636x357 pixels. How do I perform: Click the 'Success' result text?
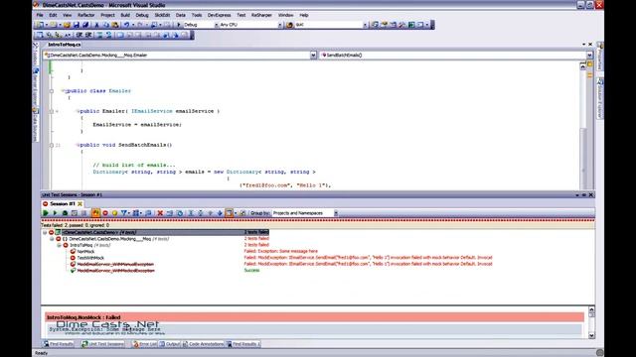pyautogui.click(x=251, y=271)
